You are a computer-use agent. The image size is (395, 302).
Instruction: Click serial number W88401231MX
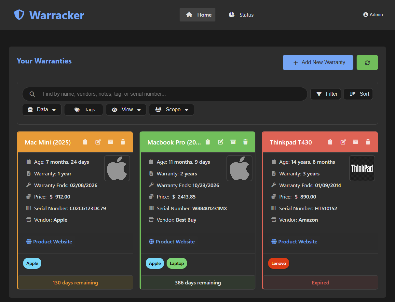tap(210, 208)
